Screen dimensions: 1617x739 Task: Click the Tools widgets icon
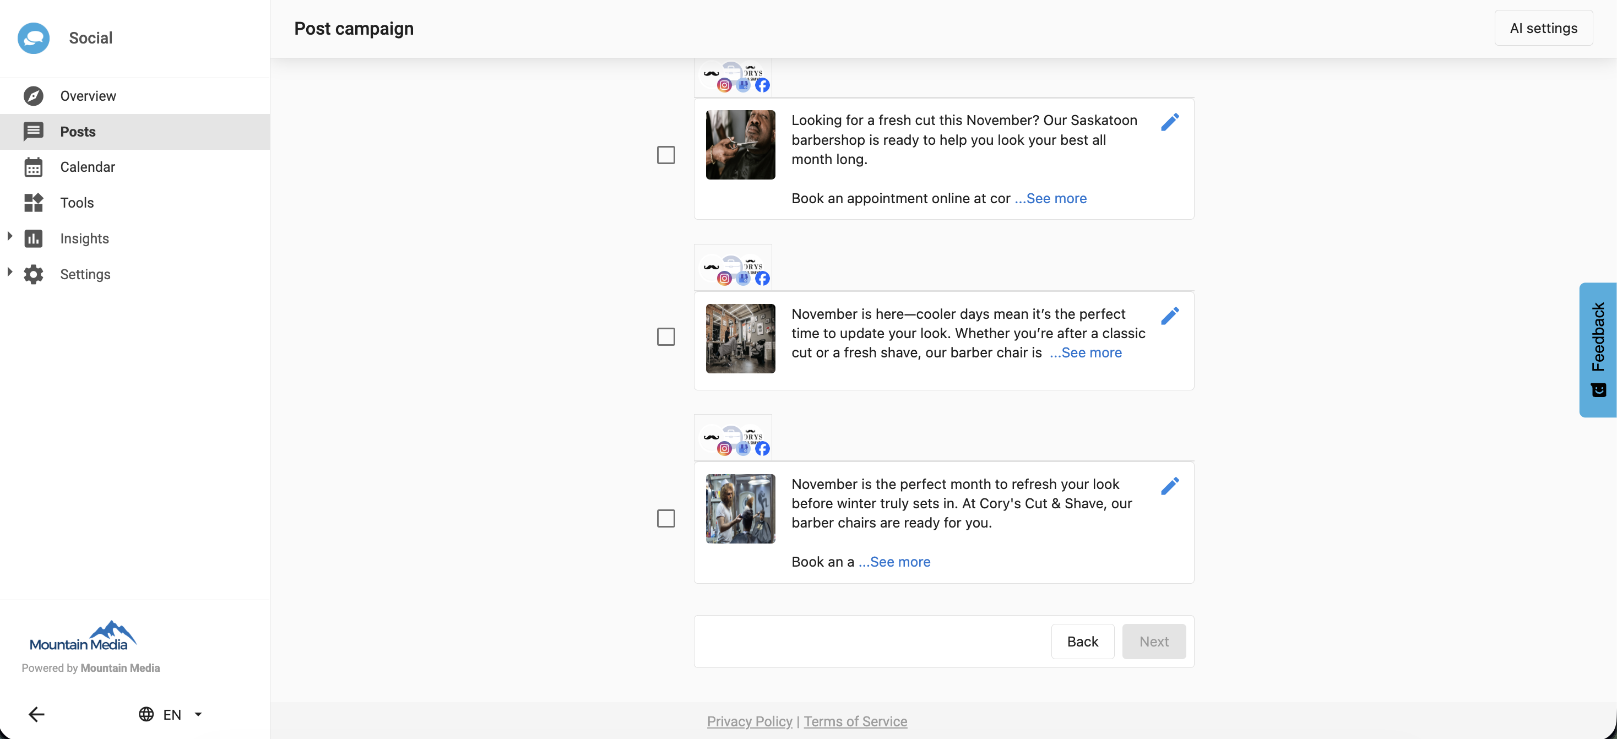click(x=33, y=203)
